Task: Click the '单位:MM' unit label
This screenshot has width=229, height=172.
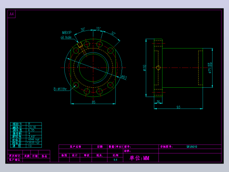Action: (139, 158)
